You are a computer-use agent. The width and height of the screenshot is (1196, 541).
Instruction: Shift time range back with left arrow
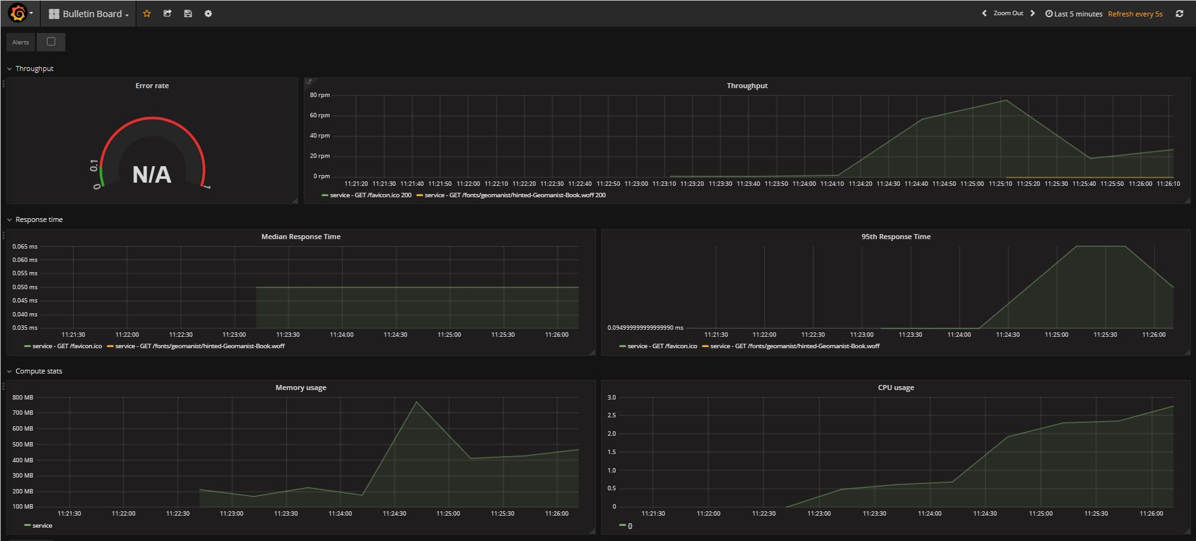click(x=984, y=13)
